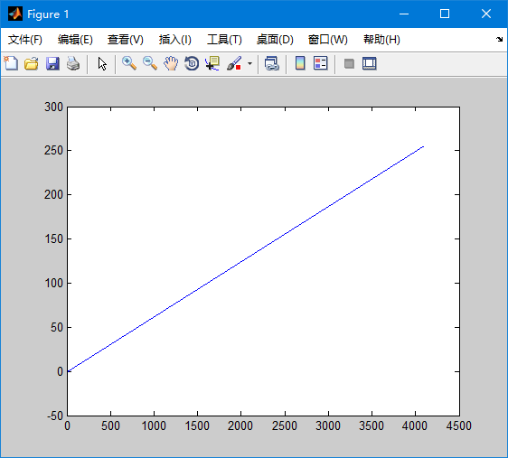Print the figure using the printer icon
Viewport: 508px width, 458px height.
73,63
